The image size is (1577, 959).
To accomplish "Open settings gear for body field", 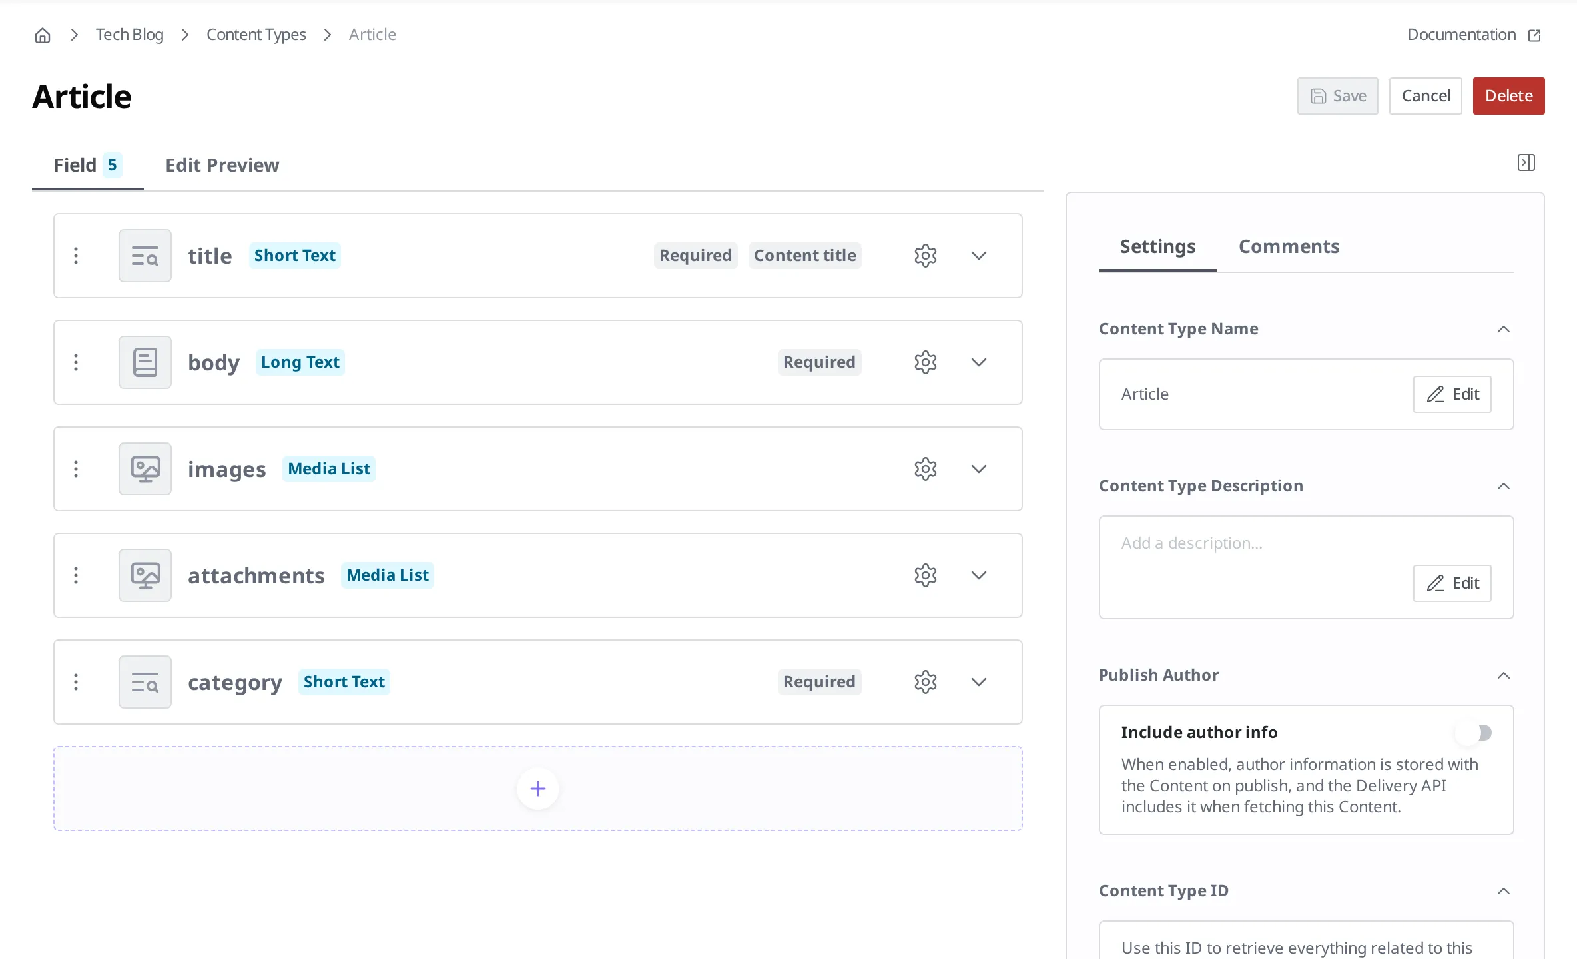I will pyautogui.click(x=926, y=362).
